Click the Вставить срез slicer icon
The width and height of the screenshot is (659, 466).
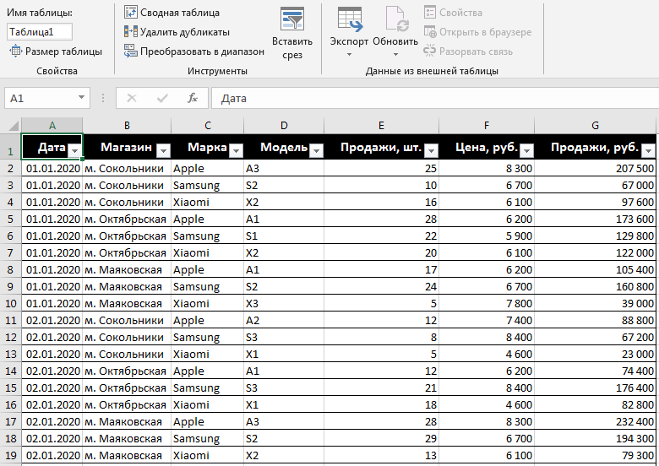pos(292,19)
